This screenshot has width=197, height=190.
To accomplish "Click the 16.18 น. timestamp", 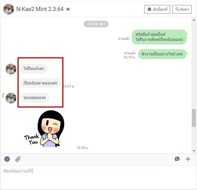I will [x=129, y=57].
